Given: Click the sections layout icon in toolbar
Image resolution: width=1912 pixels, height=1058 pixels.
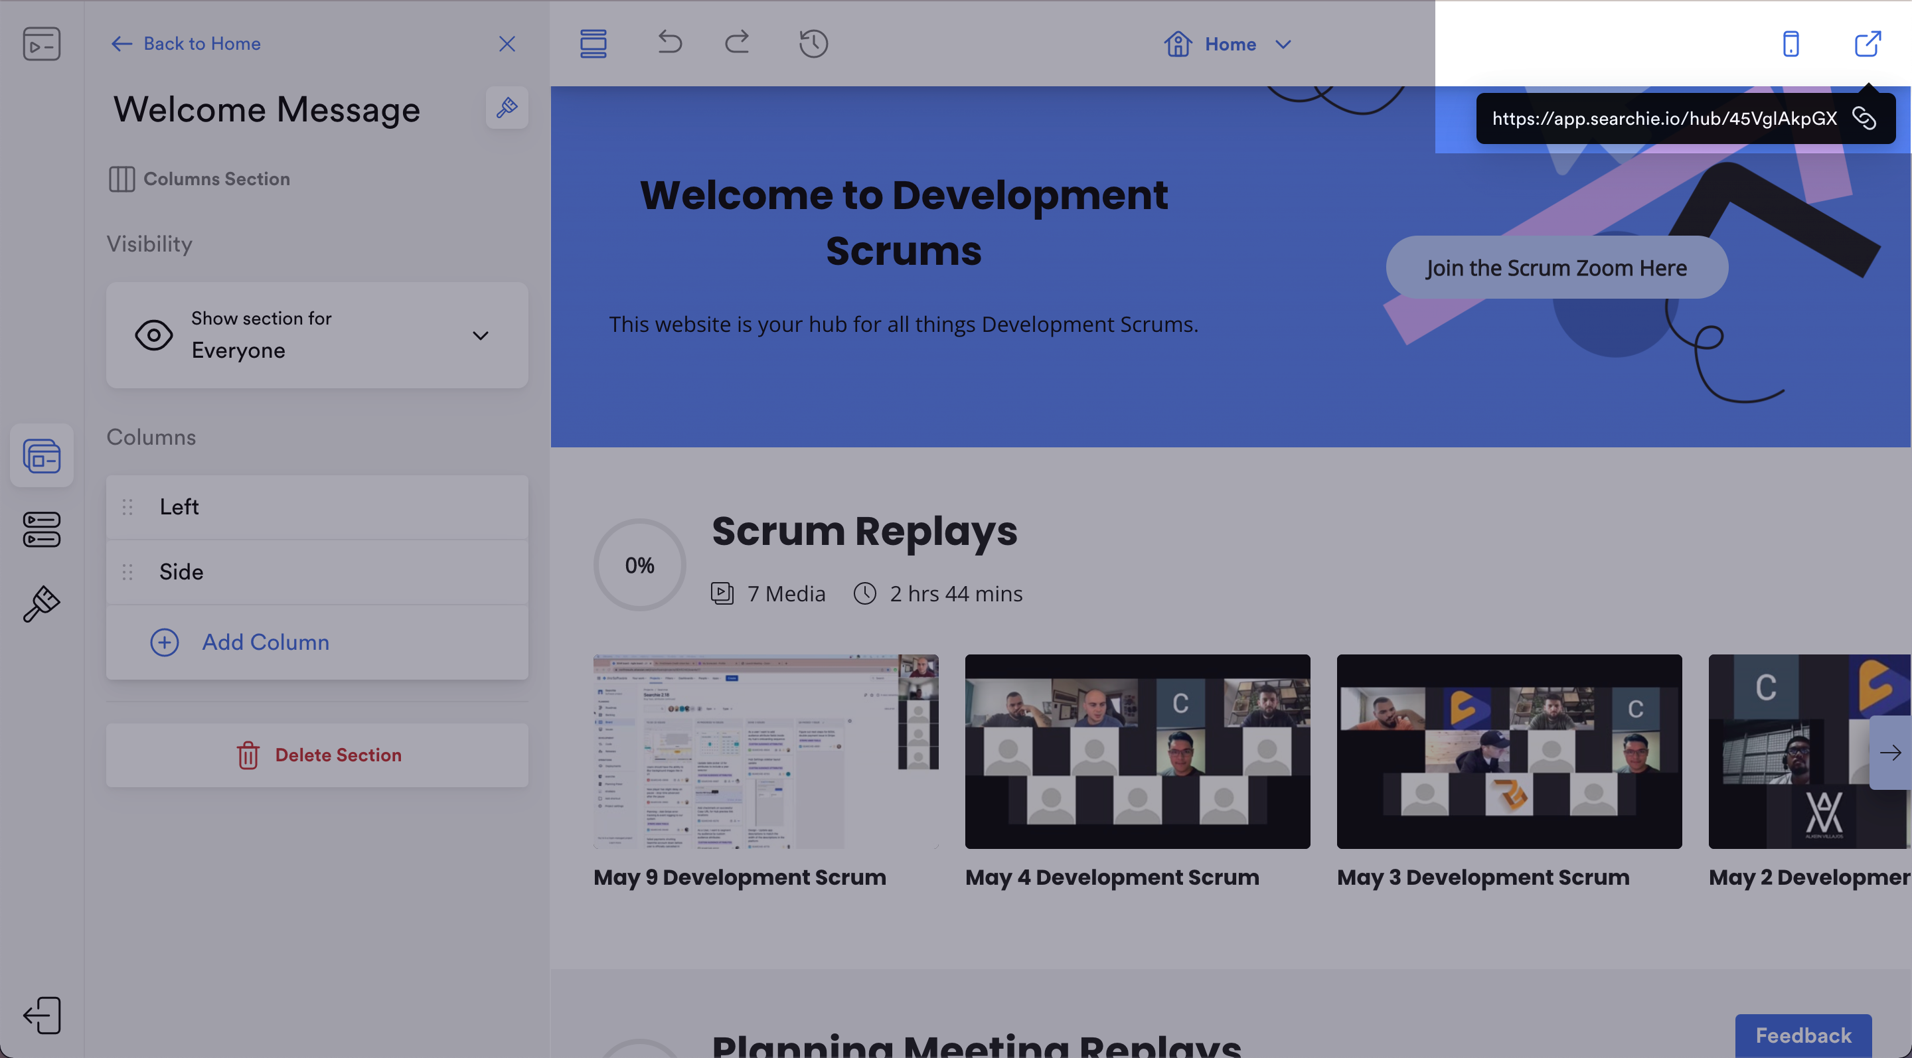Looking at the screenshot, I should coord(593,43).
